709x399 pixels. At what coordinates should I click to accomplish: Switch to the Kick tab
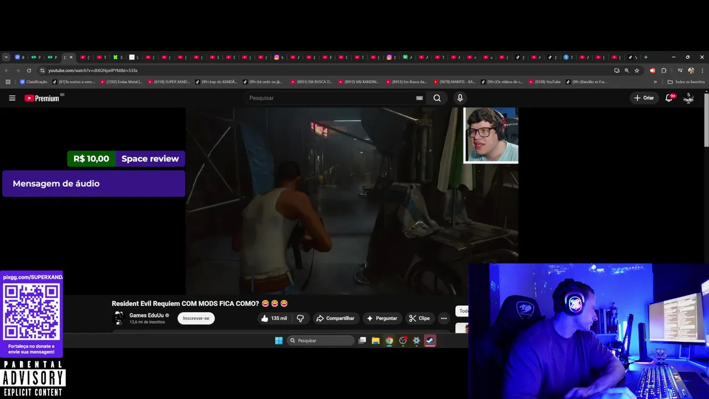click(x=117, y=57)
